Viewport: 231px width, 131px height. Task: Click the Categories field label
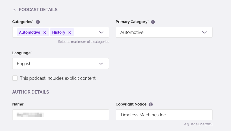(23, 22)
